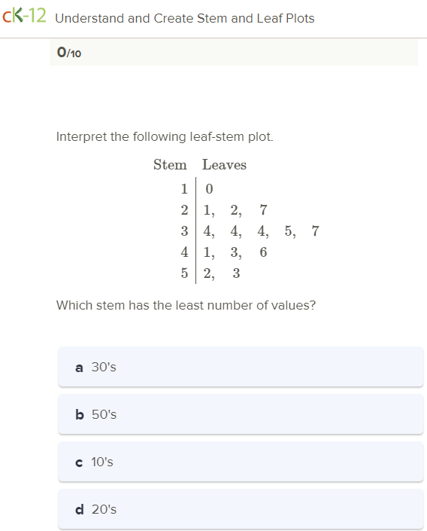
Task: Click the question text about least values
Action: (x=186, y=305)
